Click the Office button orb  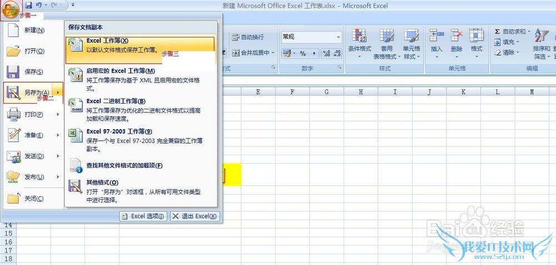coord(10,10)
